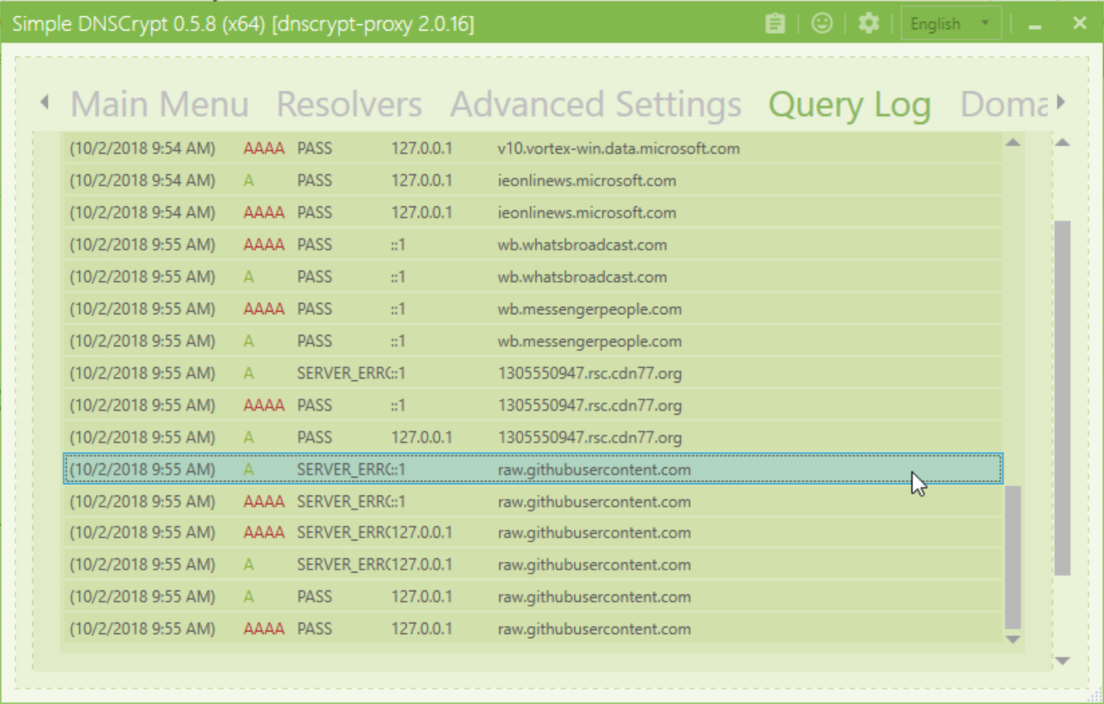Click the clipboard icon in title bar
The image size is (1104, 704).
pyautogui.click(x=775, y=24)
